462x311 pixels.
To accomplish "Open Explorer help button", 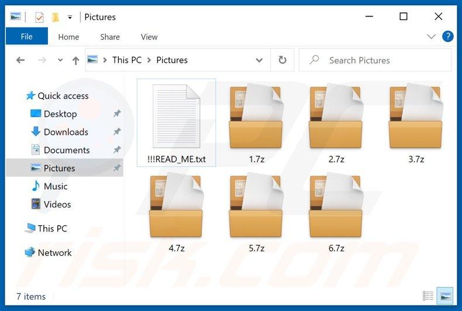I will coord(447,36).
